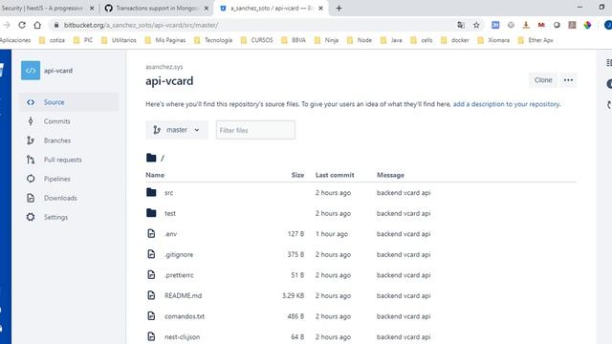
Task: Open the .env file
Action: (x=171, y=234)
